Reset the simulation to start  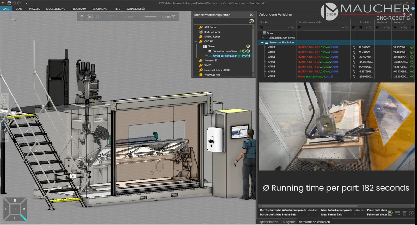[90, 17]
